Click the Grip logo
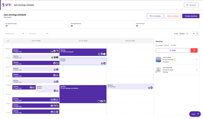Viewport: 203px width, 119px height. (7, 5)
